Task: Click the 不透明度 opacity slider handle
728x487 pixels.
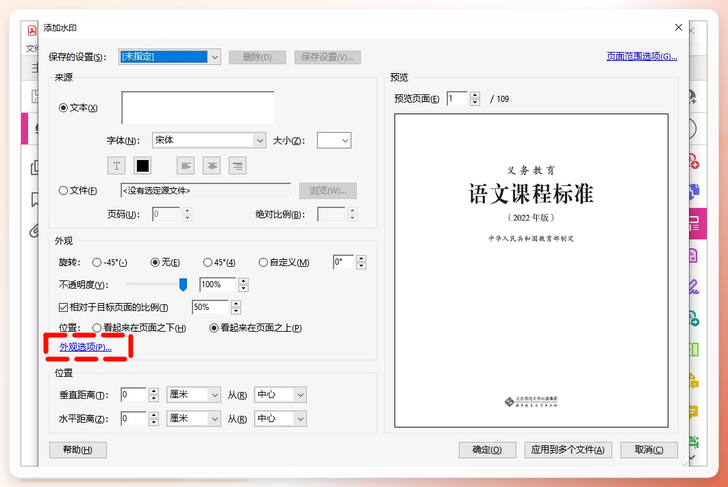Action: tap(183, 285)
